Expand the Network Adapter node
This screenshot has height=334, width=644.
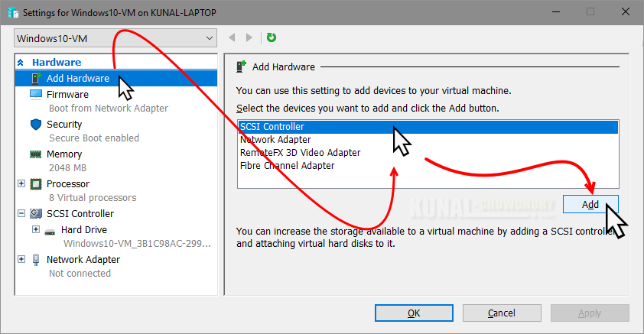point(21,259)
